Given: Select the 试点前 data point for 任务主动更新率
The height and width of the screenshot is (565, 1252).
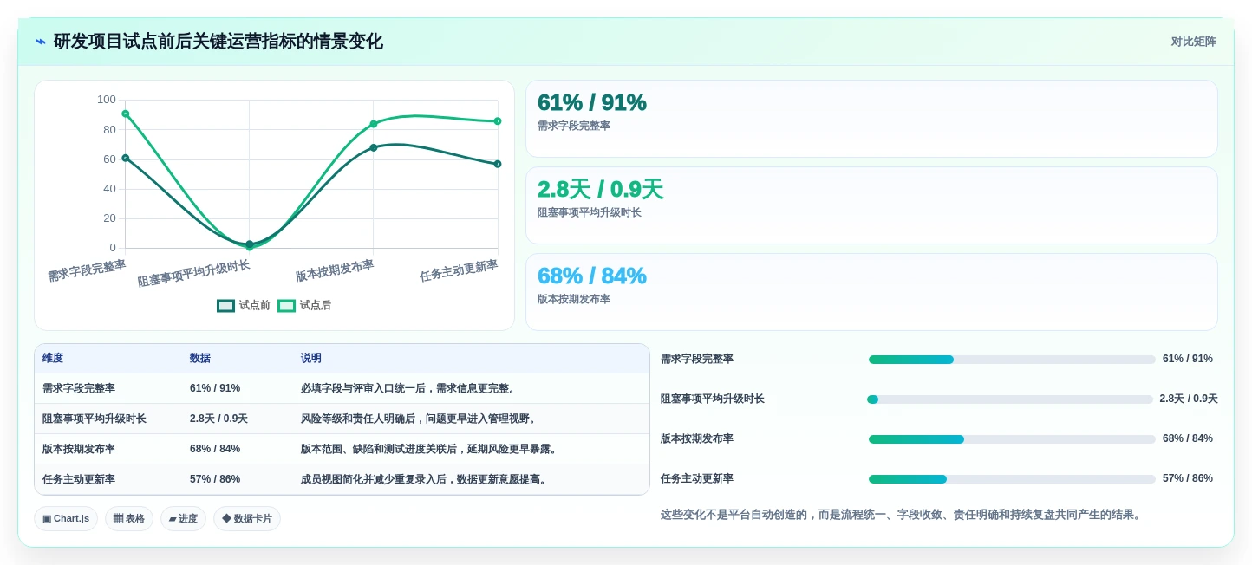Looking at the screenshot, I should [x=498, y=164].
